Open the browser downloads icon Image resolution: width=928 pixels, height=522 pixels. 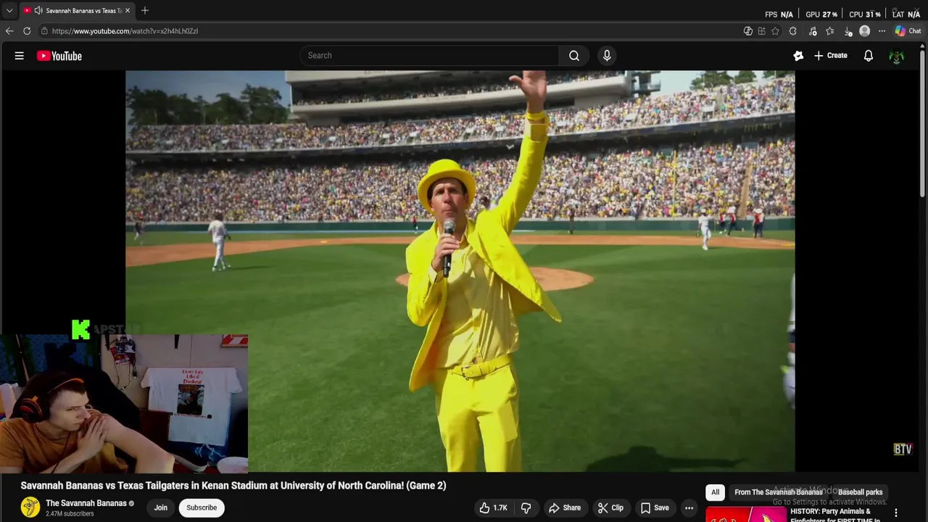tap(848, 31)
